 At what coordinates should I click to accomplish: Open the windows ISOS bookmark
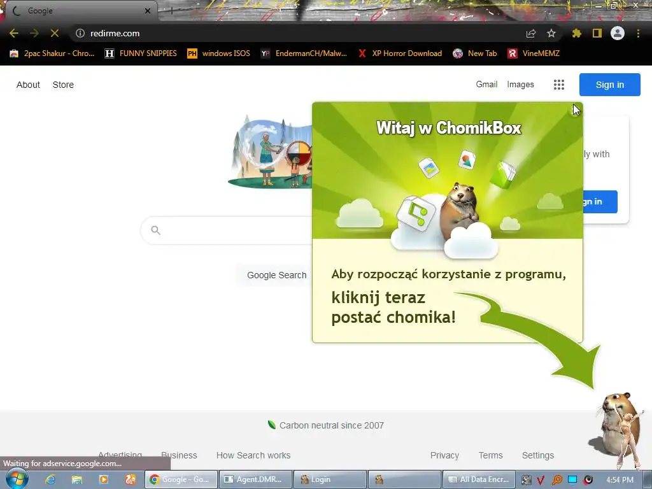219,53
